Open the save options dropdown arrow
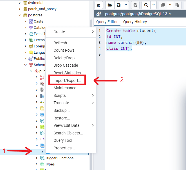The height and width of the screenshot is (170, 186). pyautogui.click(x=126, y=5)
